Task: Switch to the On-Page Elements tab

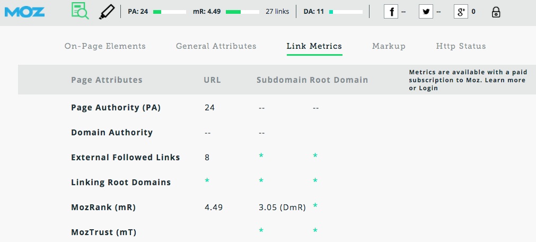Action: click(105, 46)
